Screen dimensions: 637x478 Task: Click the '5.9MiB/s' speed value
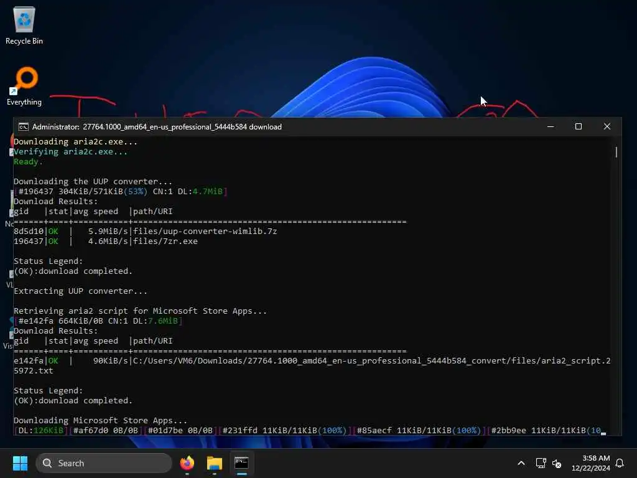tap(108, 232)
